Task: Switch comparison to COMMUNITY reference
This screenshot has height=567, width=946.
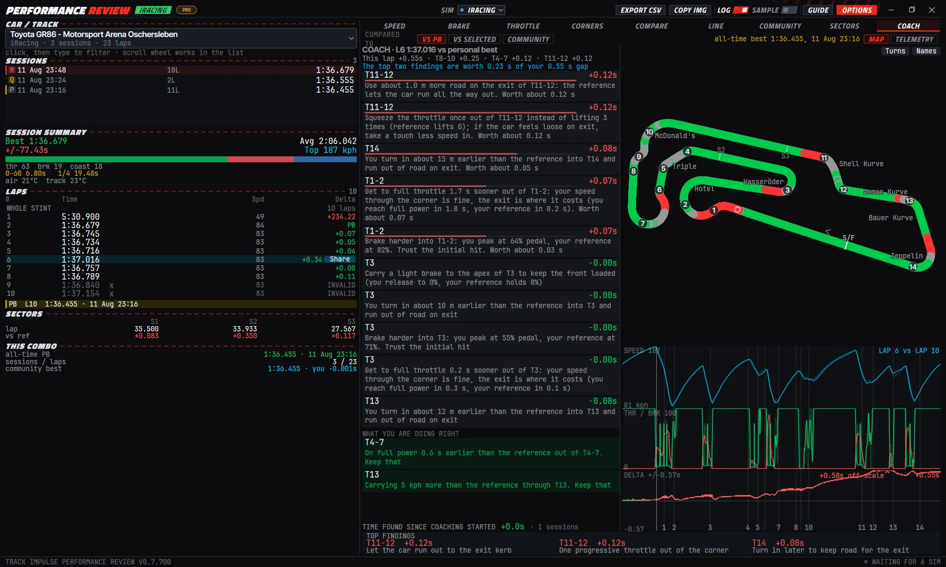Action: (529, 39)
